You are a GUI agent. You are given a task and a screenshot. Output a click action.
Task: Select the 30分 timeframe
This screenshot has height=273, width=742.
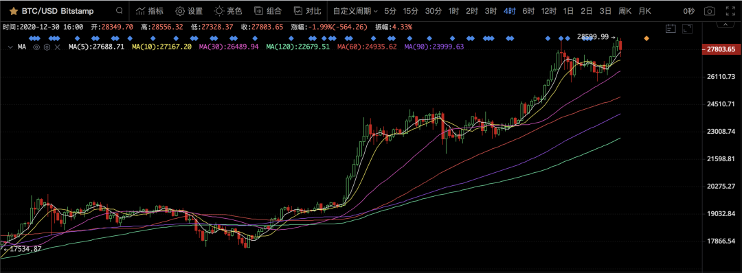coord(433,11)
